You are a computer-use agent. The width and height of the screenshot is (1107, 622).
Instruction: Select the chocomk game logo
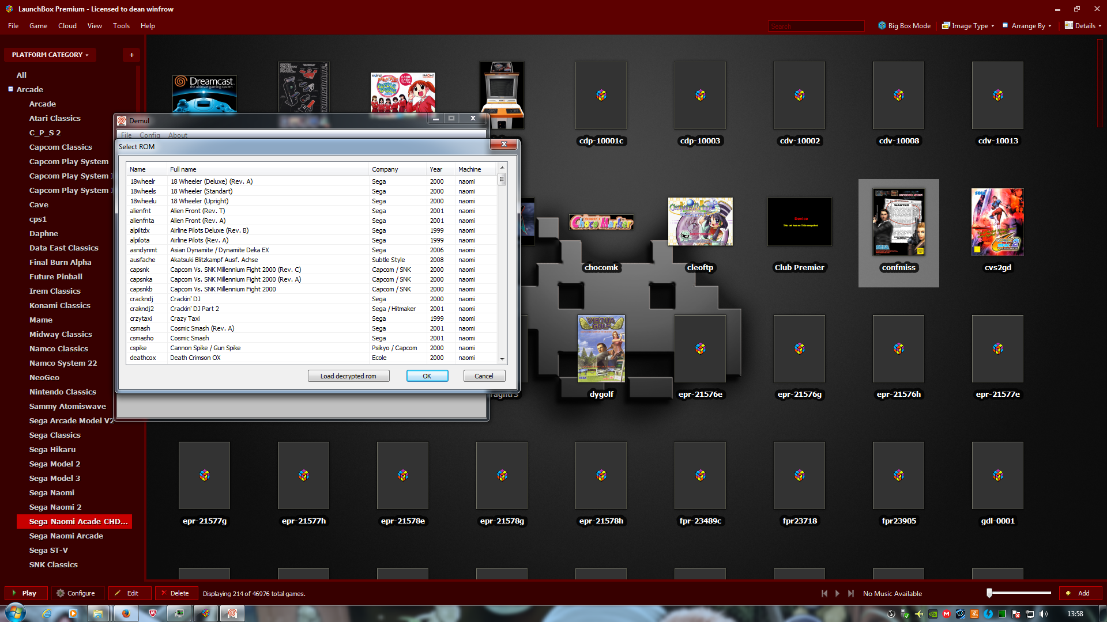tap(601, 222)
